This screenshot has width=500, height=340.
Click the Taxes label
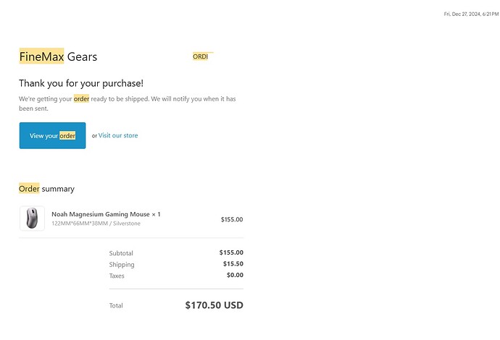point(117,276)
